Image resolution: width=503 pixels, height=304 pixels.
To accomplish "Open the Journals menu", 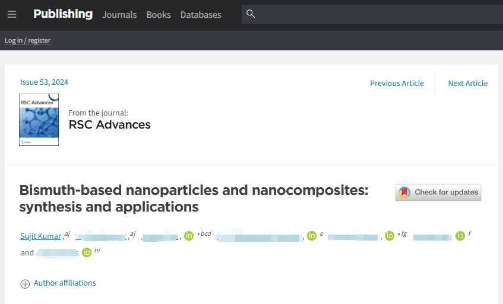I will pyautogui.click(x=119, y=15).
